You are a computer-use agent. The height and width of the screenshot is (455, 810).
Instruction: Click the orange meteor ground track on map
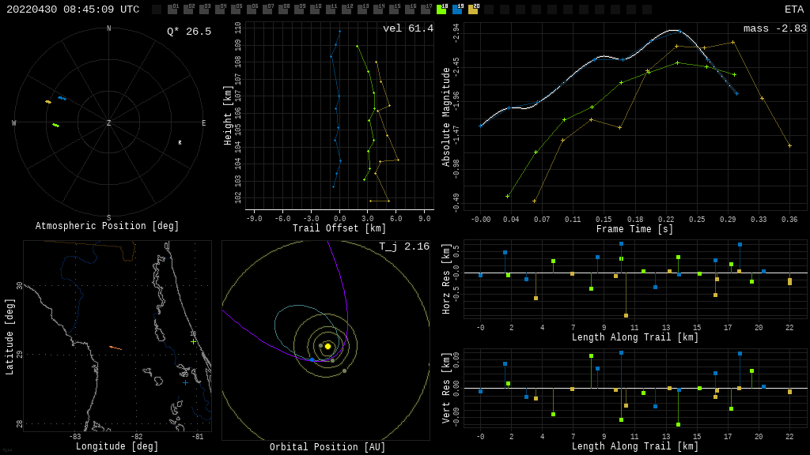point(115,348)
